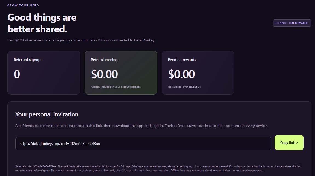Click the arrow icon on Copy link

click(x=297, y=143)
